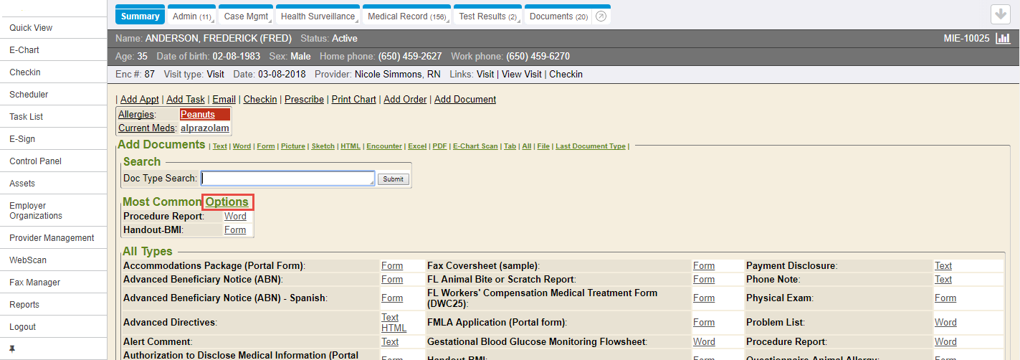
Task: Open Control Panel in the sidebar
Action: 35,161
